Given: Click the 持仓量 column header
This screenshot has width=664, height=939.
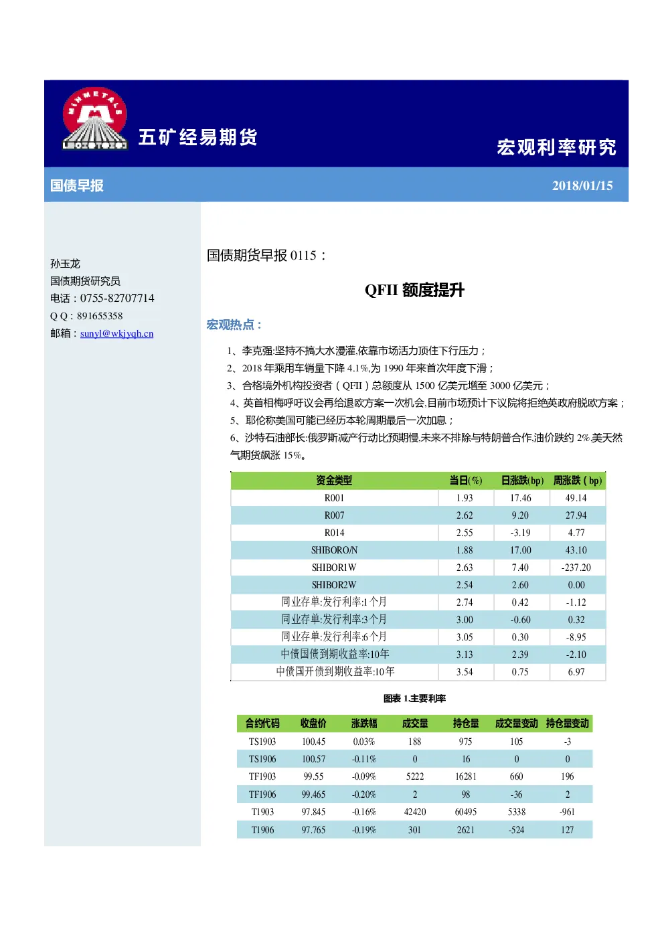Looking at the screenshot, I should pyautogui.click(x=466, y=723).
